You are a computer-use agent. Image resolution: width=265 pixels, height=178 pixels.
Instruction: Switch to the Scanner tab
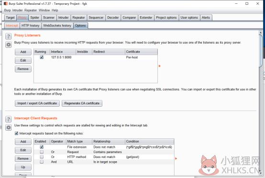(49, 18)
